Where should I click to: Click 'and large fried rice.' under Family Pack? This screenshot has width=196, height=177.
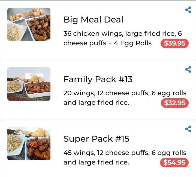pos(96,103)
